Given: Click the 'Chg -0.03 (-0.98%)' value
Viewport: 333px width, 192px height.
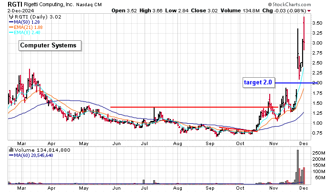Looking at the screenshot, I should coord(284,10).
